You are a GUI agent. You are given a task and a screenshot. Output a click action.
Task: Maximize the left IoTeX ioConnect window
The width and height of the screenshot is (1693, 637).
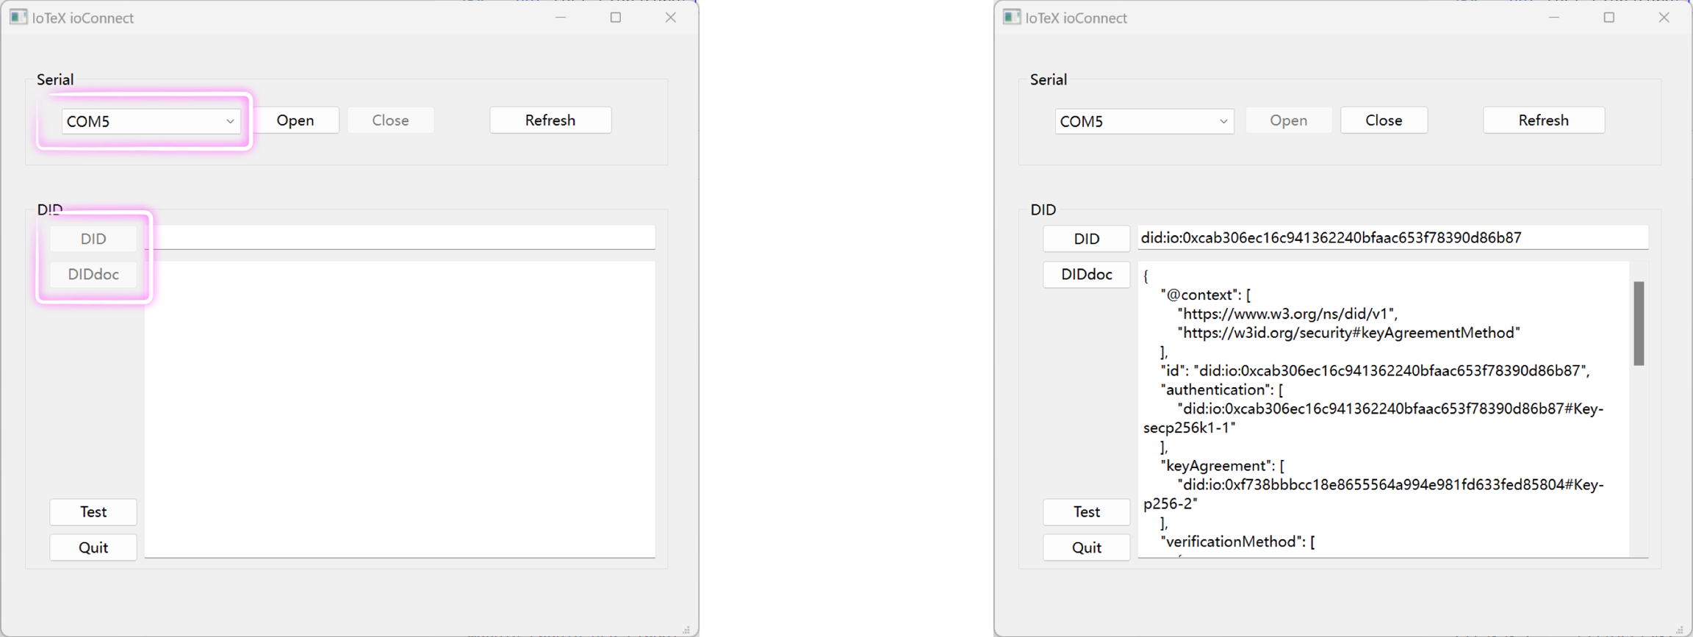[616, 17]
